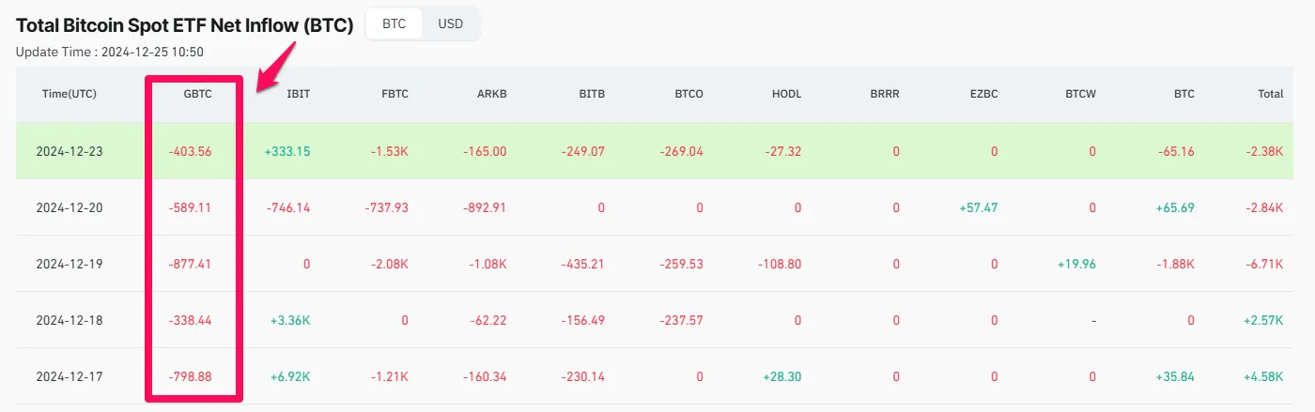
Task: Switch to the USD toggle option
Action: click(450, 24)
